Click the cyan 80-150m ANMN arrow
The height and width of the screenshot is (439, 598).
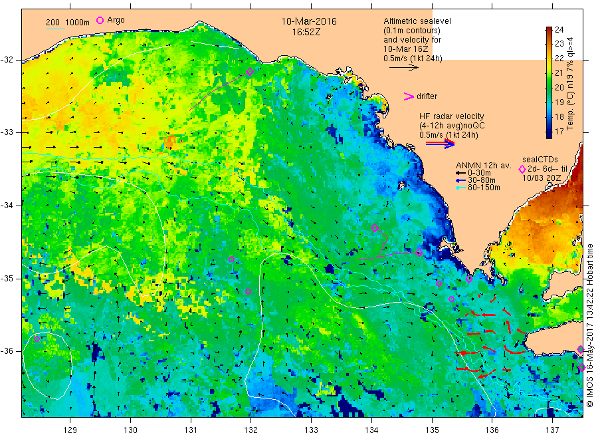pos(461,188)
